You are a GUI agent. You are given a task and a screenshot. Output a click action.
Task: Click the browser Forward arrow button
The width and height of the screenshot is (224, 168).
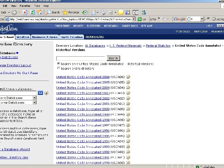[14, 12]
